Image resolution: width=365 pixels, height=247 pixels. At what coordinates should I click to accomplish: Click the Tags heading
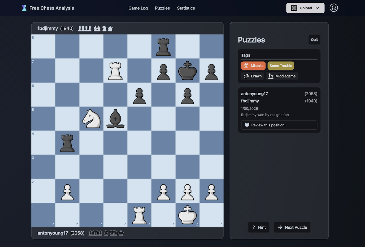(246, 55)
